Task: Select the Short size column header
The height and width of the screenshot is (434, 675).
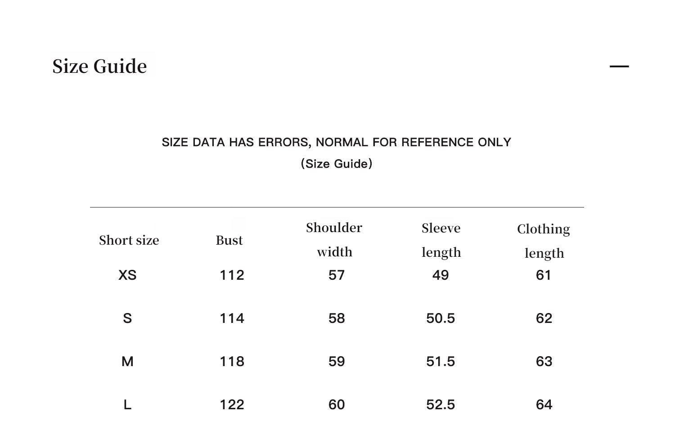Action: click(x=129, y=240)
